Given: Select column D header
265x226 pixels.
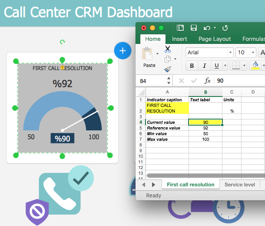Looking at the screenshot, I should pos(253,92).
